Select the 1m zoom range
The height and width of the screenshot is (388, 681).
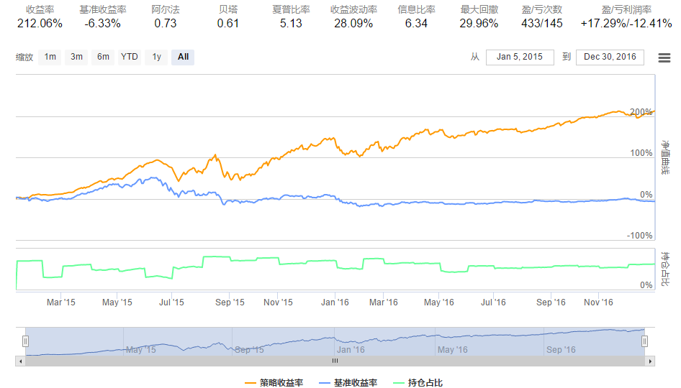50,57
